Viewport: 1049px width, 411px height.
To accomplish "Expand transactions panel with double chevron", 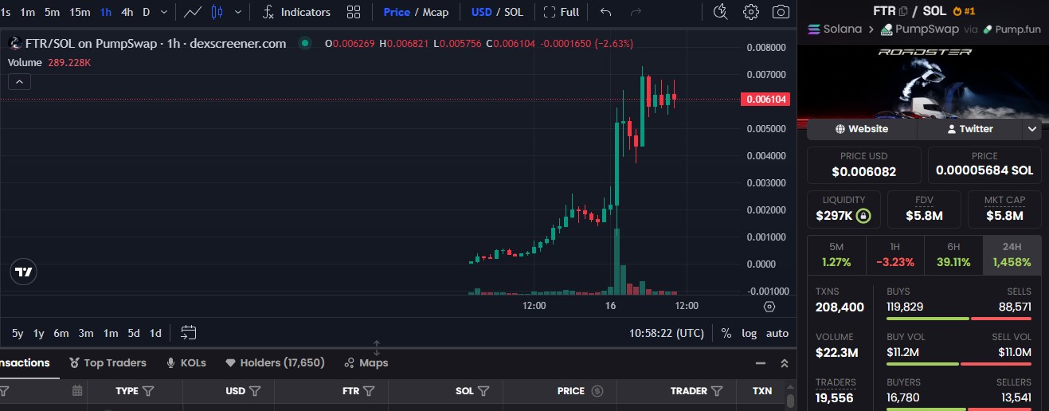I will click(x=784, y=363).
